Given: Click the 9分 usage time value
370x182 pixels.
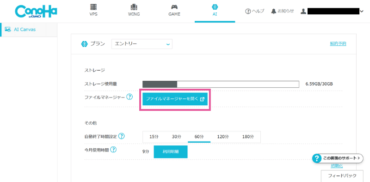Looking at the screenshot, I should 146,152.
